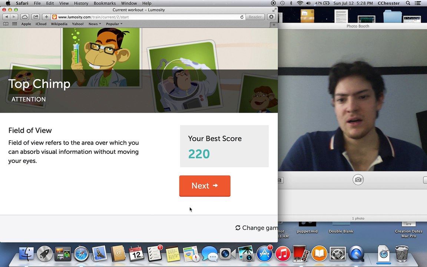Open the Edit menu
The height and width of the screenshot is (267, 427).
50,3
